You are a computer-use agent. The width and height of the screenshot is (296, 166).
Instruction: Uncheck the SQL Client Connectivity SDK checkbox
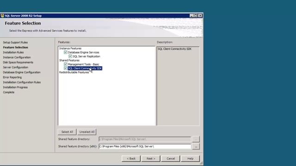[66, 68]
